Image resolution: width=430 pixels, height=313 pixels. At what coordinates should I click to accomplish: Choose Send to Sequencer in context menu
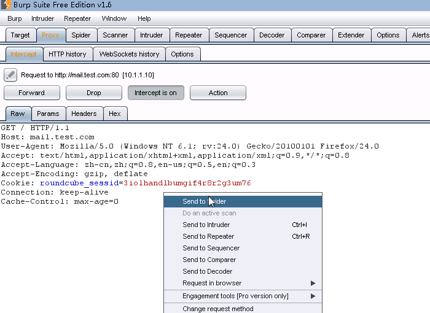coord(243,248)
